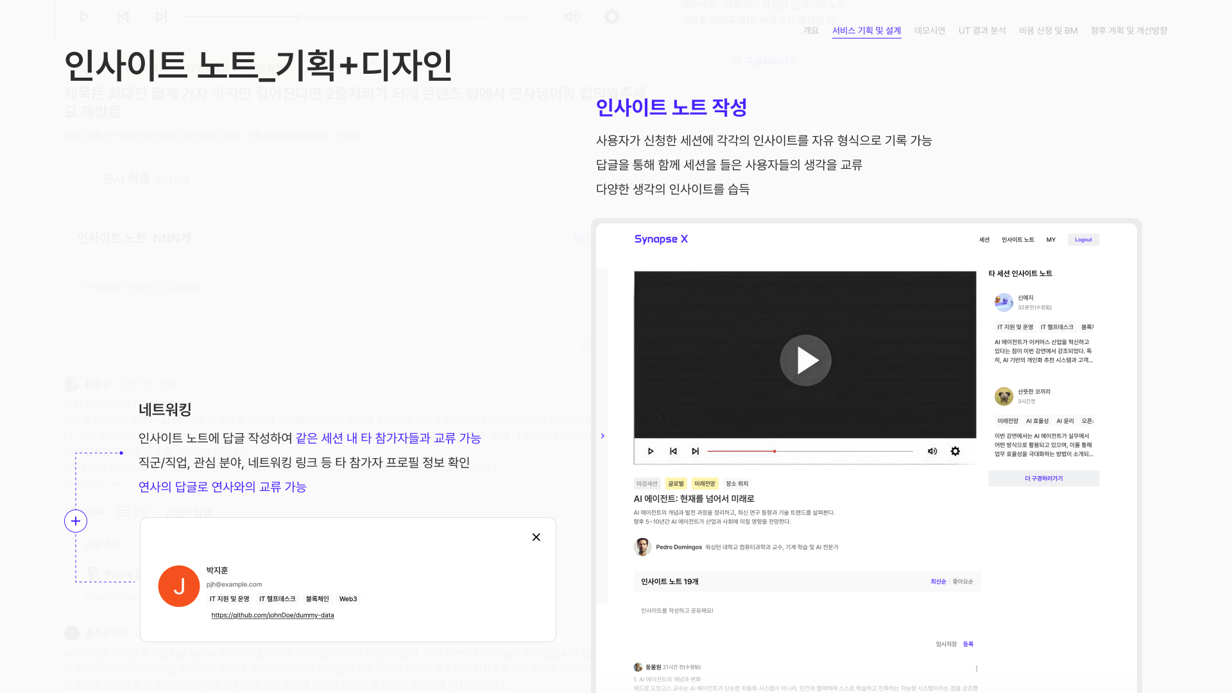This screenshot has height=693, width=1232.
Task: Mute the video using the speaker icon
Action: 932,451
